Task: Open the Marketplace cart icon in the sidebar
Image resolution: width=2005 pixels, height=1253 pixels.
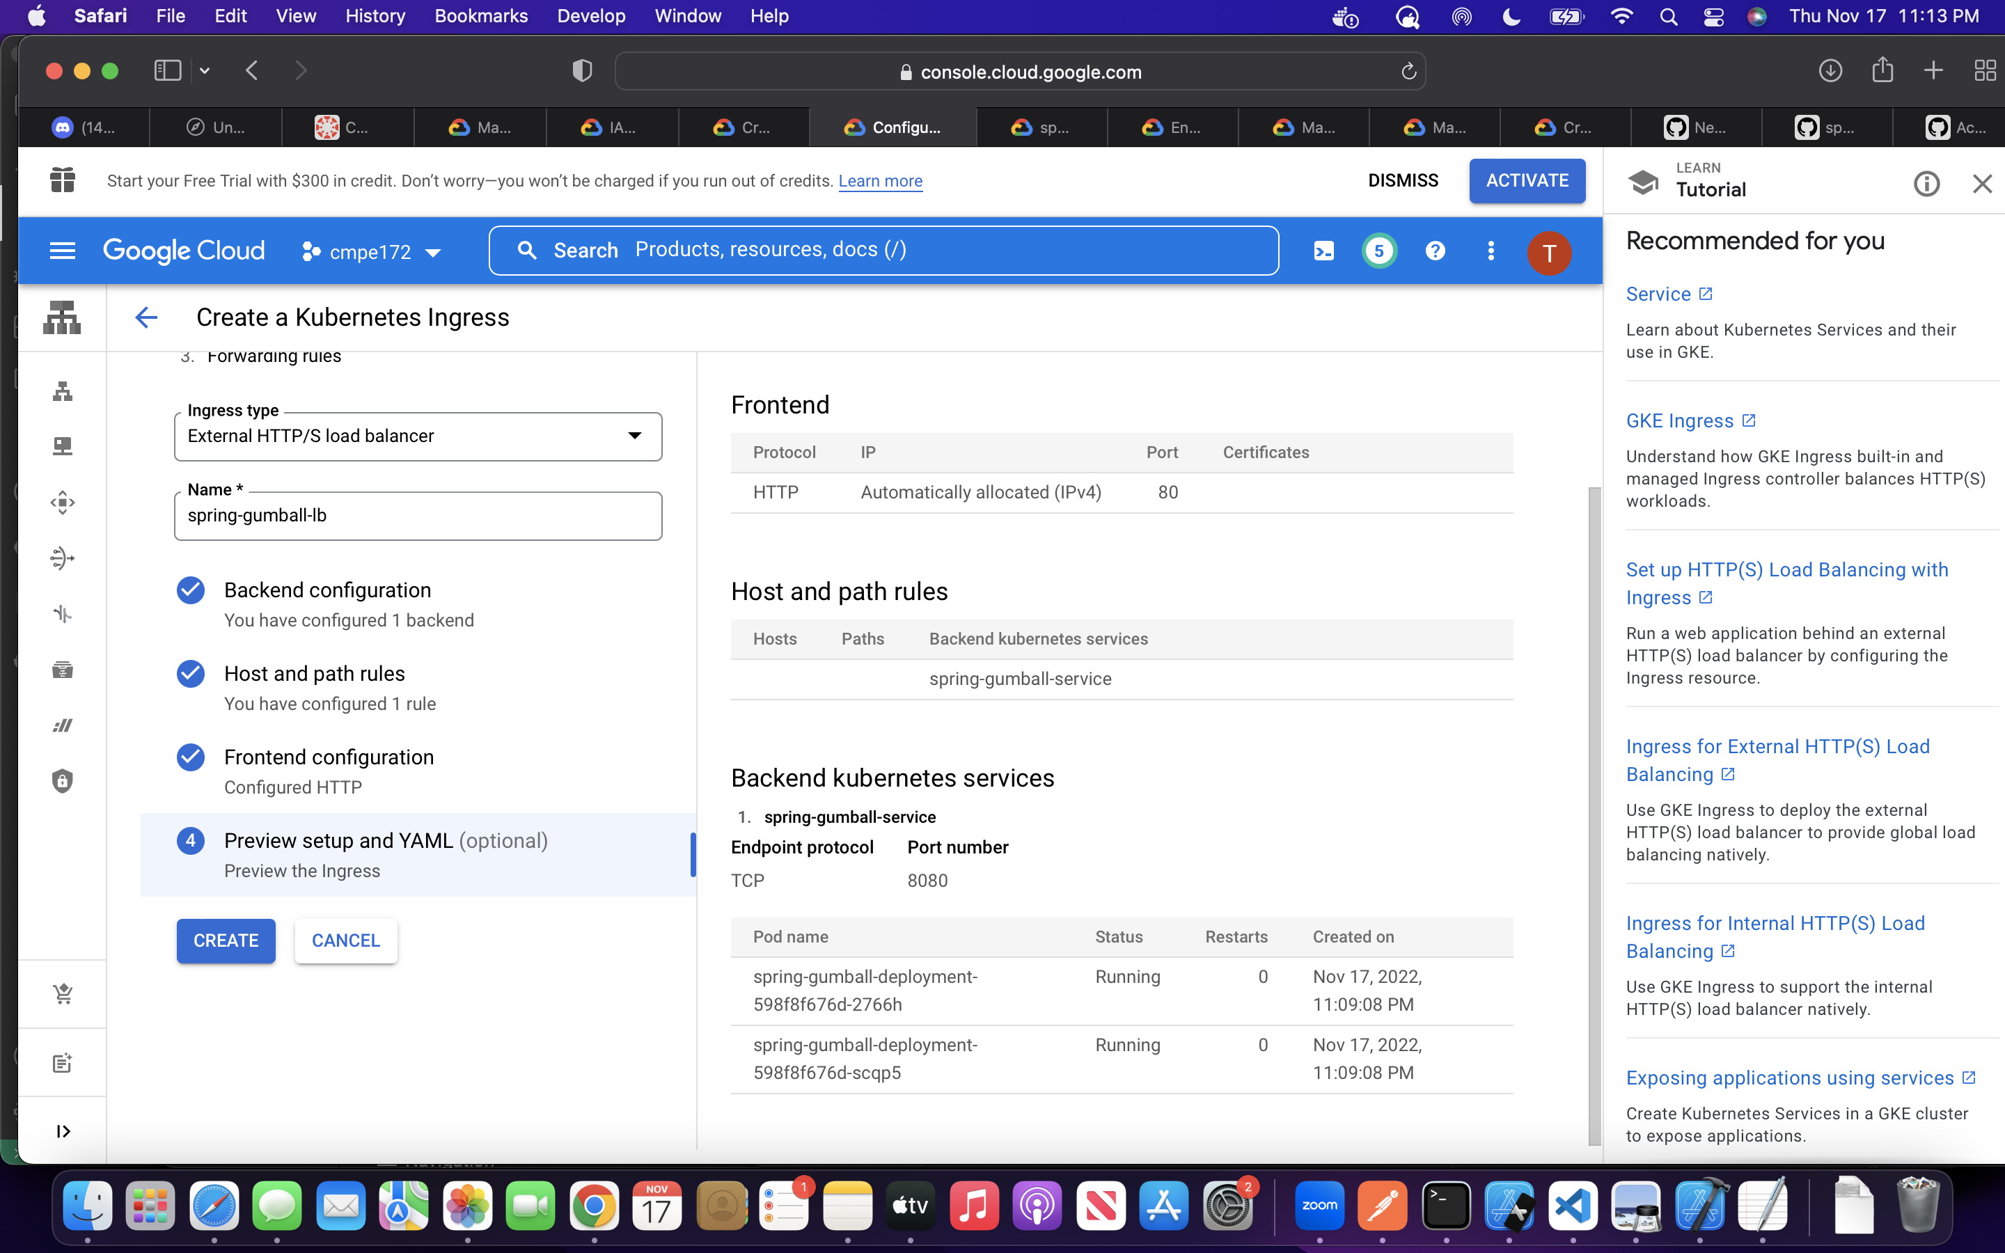Action: tap(63, 993)
